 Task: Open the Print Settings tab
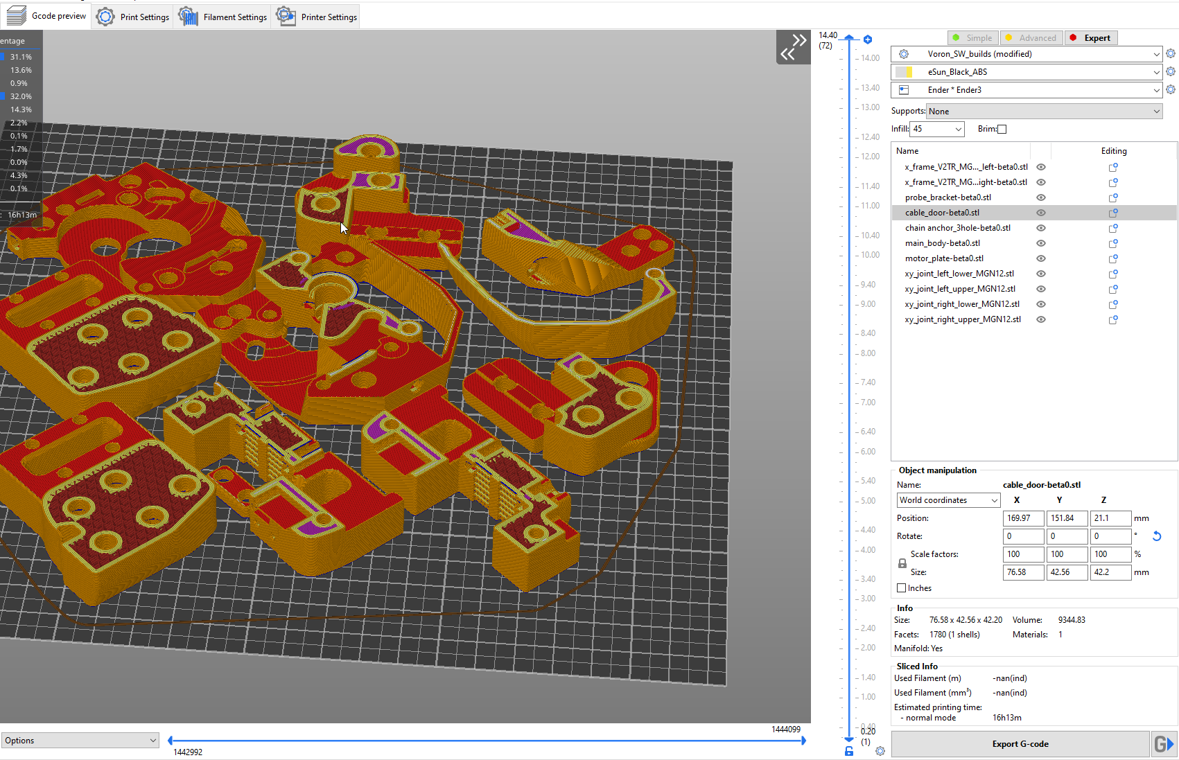point(134,17)
